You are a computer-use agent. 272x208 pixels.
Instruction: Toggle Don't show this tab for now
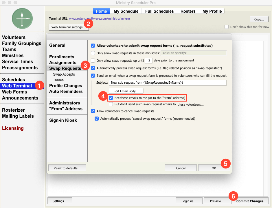point(227,27)
